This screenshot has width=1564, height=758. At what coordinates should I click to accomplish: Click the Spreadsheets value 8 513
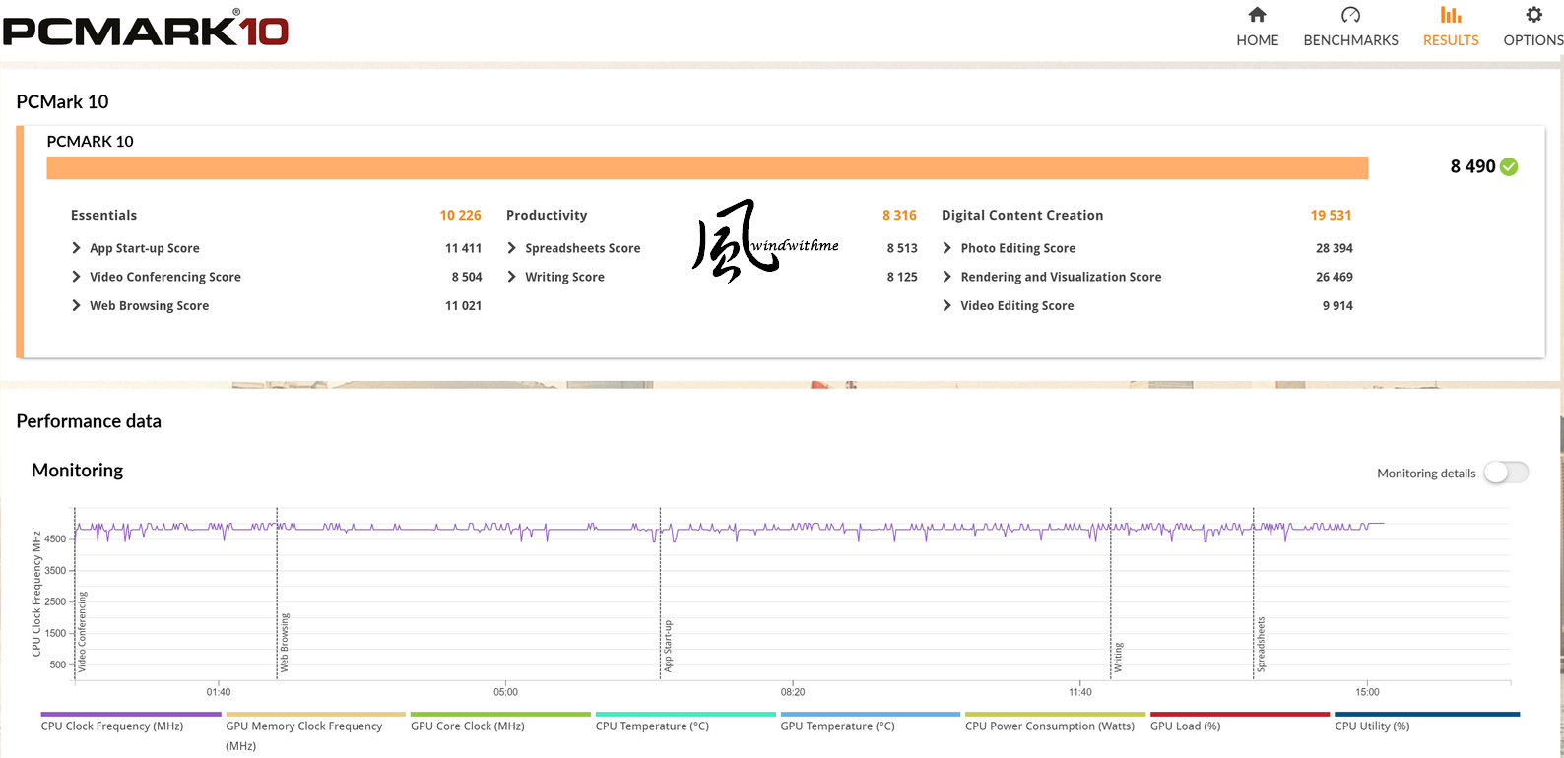coord(902,248)
